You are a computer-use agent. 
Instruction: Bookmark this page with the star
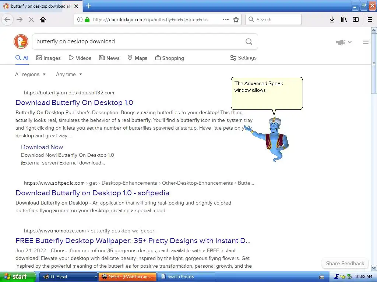coord(236,19)
